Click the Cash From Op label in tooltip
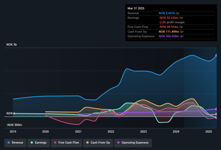Image resolution: width=221 pixels, height=150 pixels. tap(137, 32)
